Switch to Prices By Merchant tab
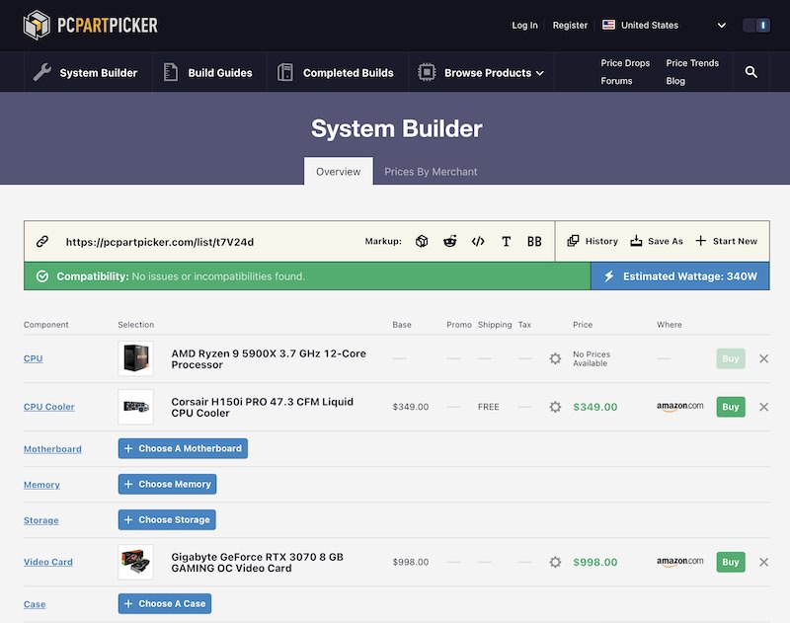 [x=431, y=172]
